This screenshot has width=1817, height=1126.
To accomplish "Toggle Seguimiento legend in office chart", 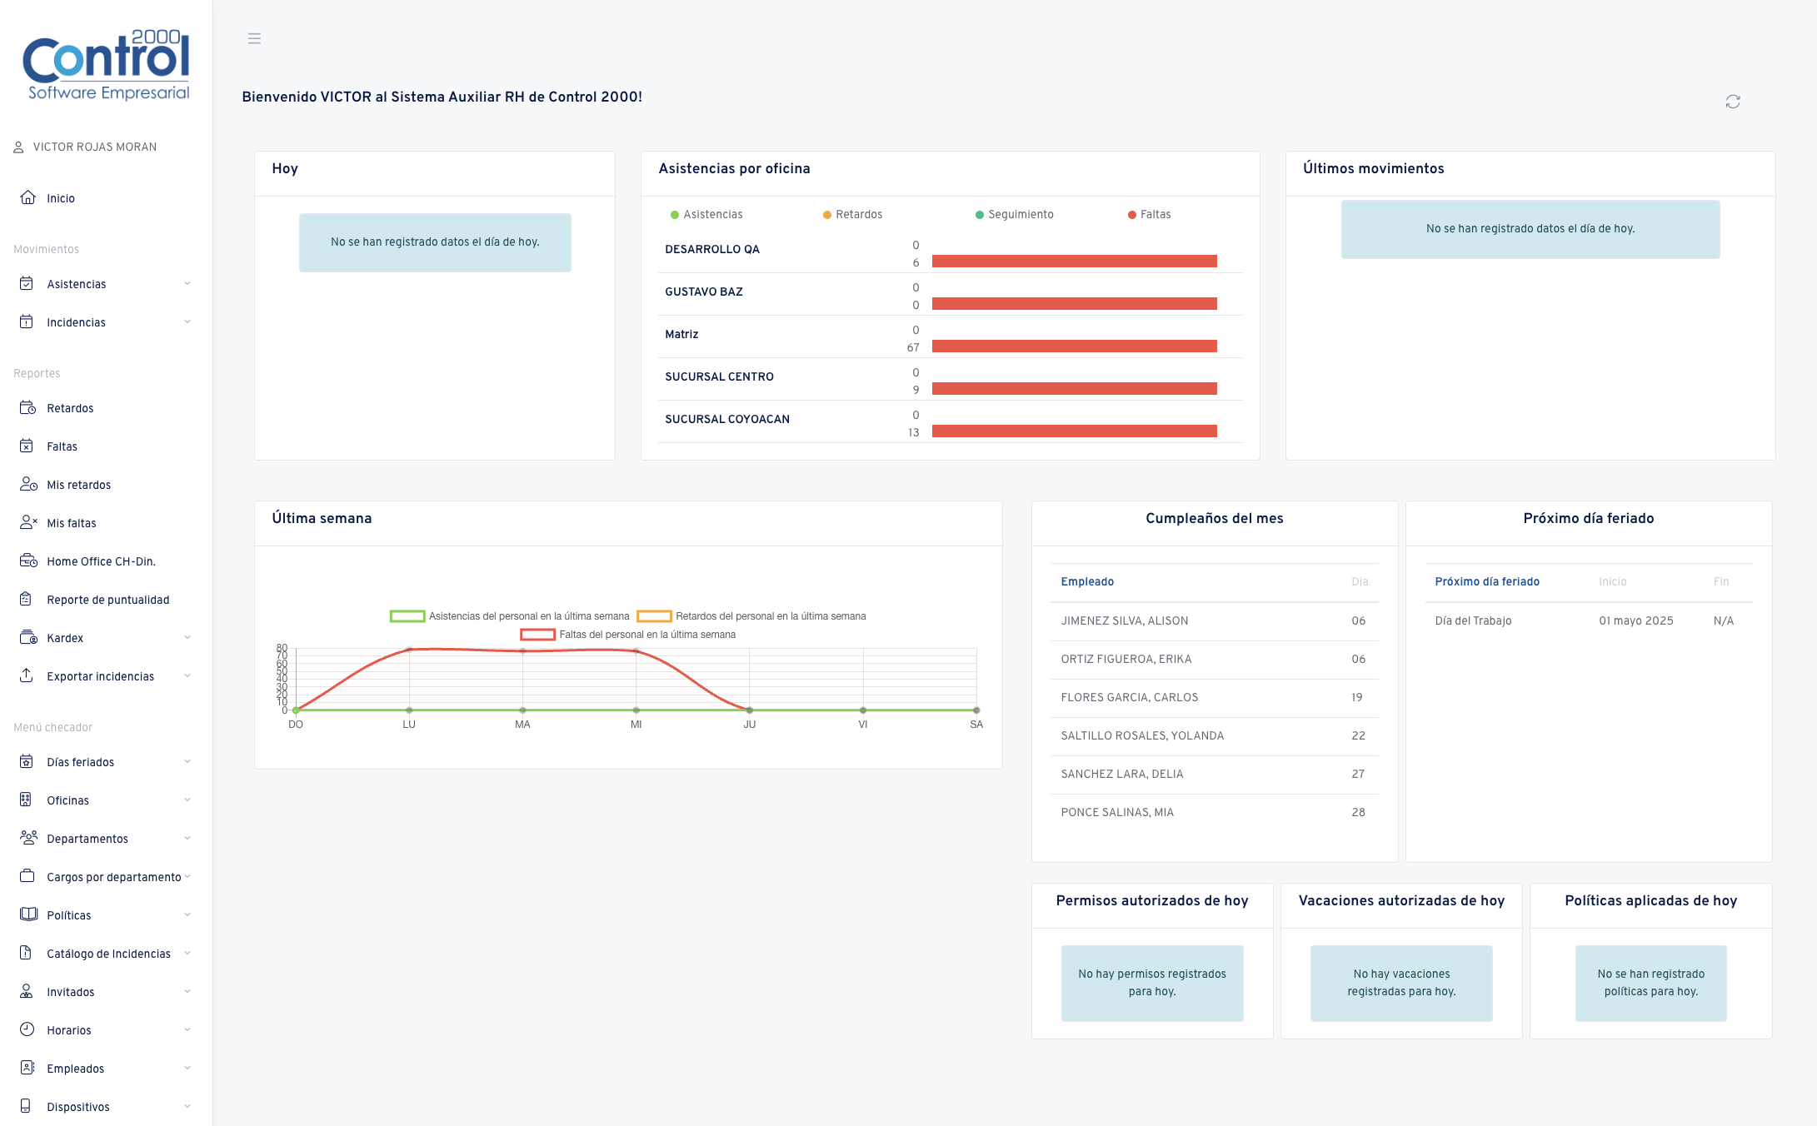I will [1014, 214].
